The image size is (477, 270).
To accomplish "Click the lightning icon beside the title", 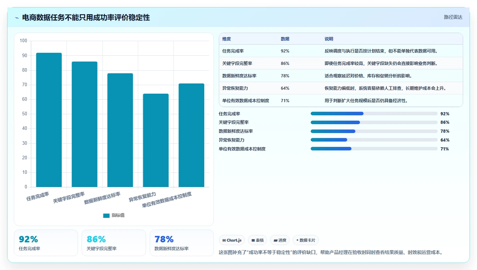I will coord(17,18).
